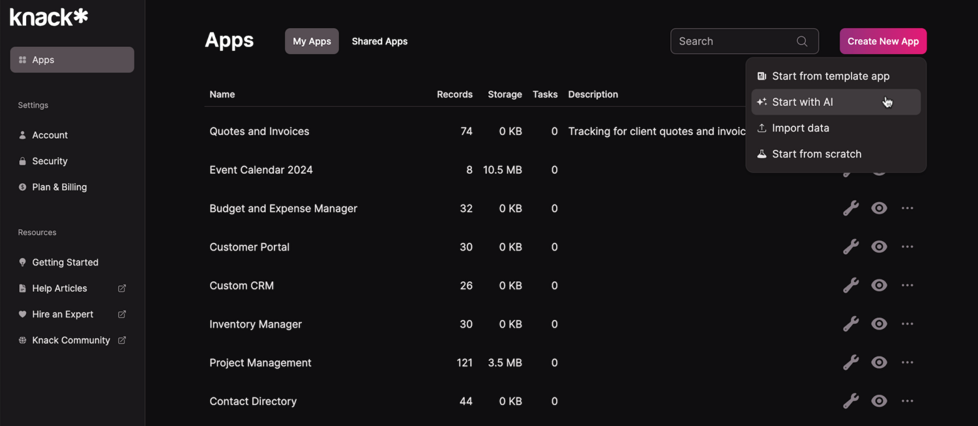
Task: Click the wrench icon for Project Management
Action: [x=851, y=362]
